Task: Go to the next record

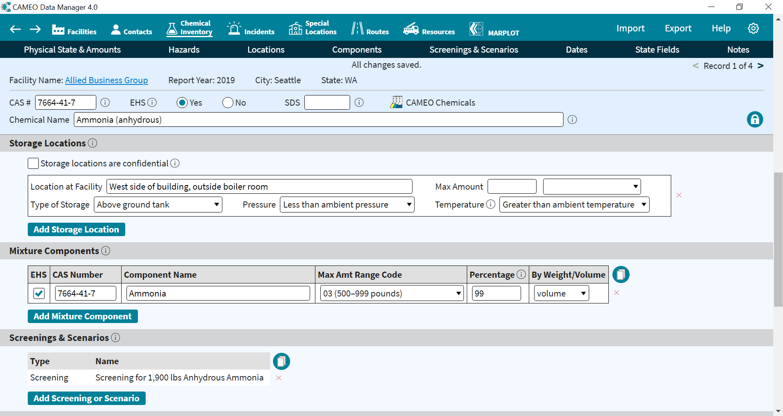Action: point(761,66)
